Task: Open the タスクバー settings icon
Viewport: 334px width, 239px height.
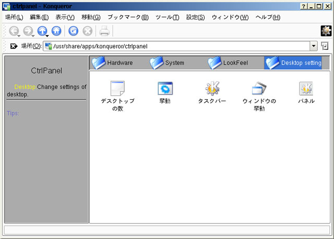Action: tap(212, 89)
